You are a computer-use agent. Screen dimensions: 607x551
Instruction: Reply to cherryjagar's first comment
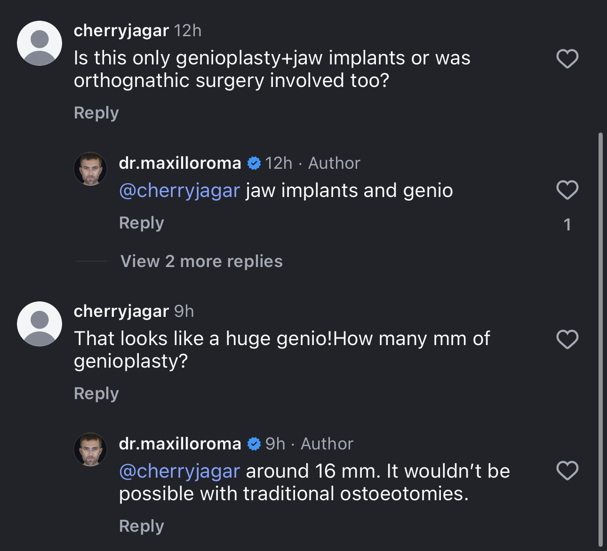point(96,113)
